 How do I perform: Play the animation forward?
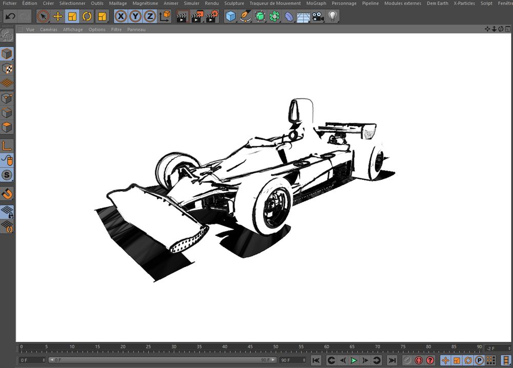click(x=353, y=360)
